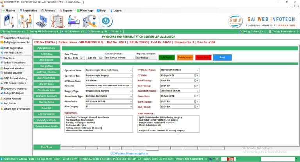Open the Help menu

point(101,11)
